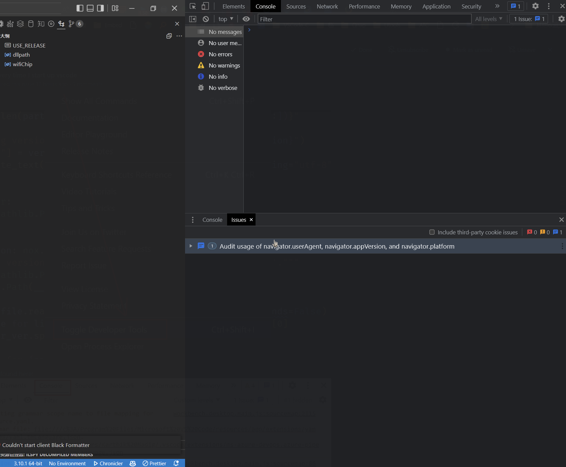566x467 pixels.
Task: Start Chronicler recording from status bar
Action: pos(108,463)
